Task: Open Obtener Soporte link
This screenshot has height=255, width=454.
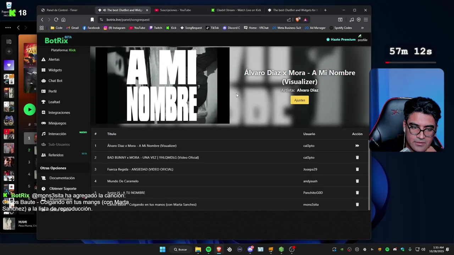Action: [x=63, y=189]
